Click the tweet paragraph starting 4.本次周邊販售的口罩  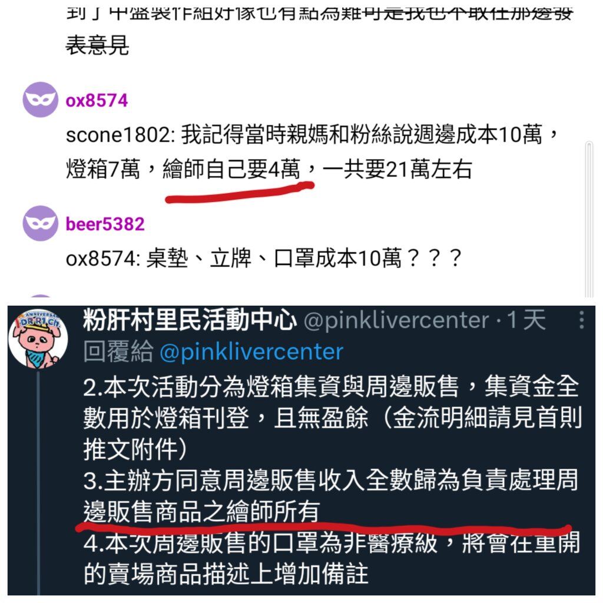(332, 558)
